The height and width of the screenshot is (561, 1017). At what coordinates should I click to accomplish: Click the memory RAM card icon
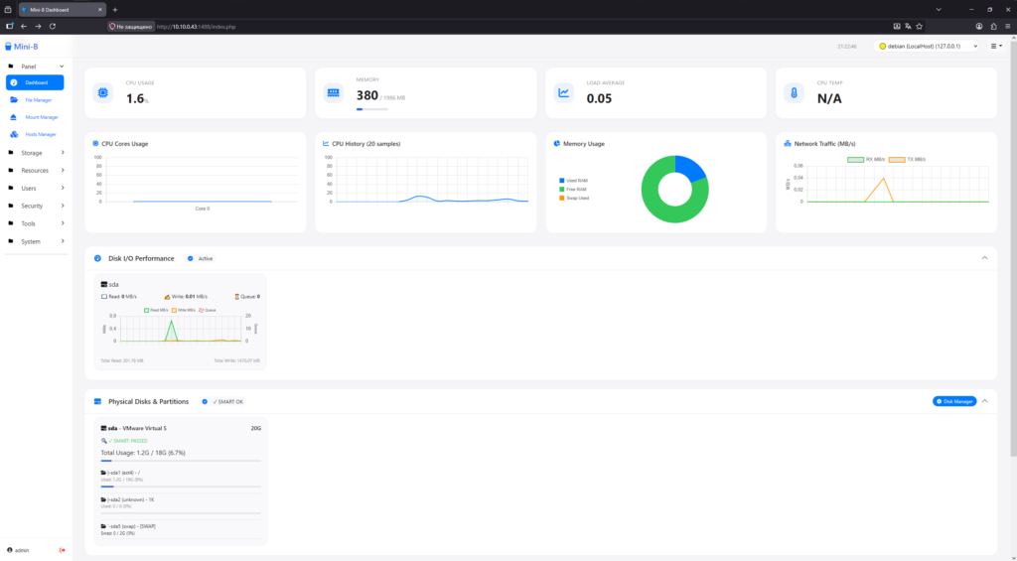pyautogui.click(x=334, y=92)
